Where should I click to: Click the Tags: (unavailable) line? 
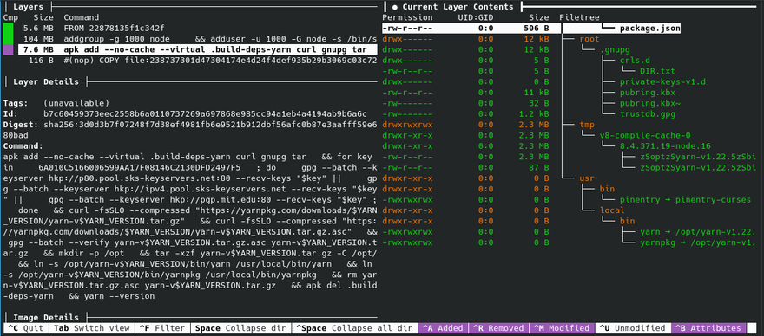coord(56,103)
